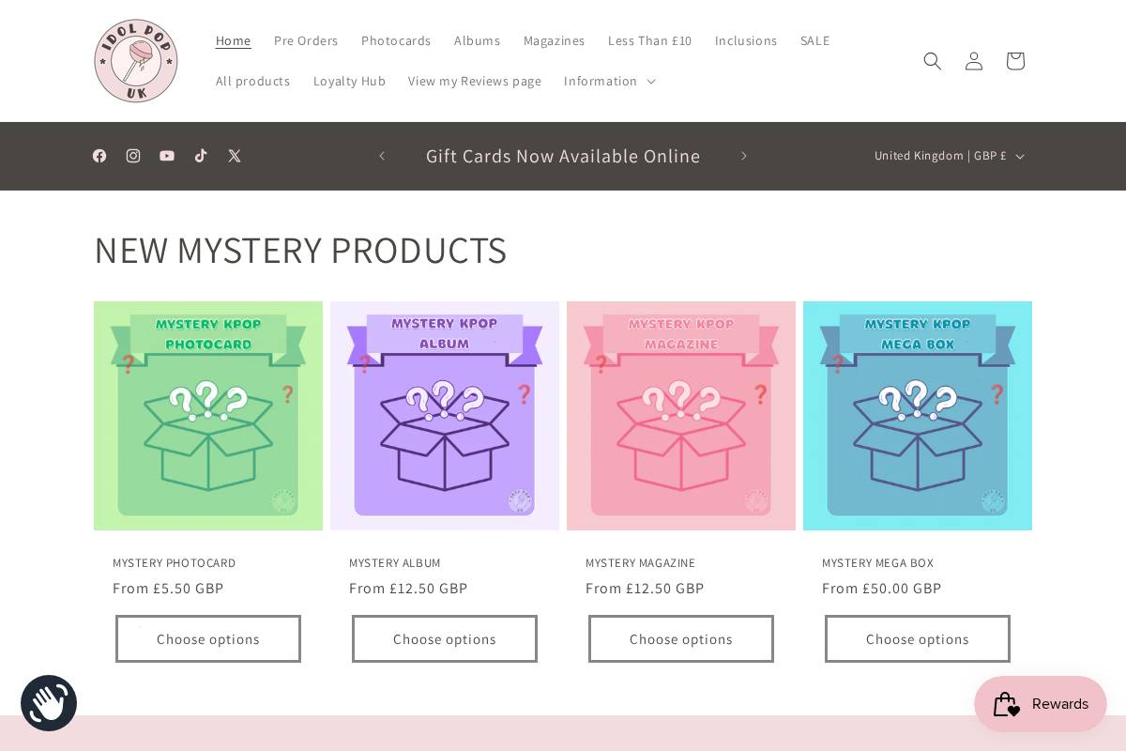Go to the Photocards menu item
Viewport: 1126px width, 751px height.
396,40
